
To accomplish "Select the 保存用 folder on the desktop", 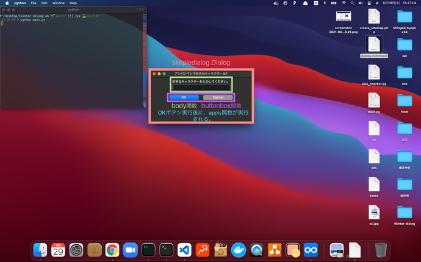I will pos(405,187).
